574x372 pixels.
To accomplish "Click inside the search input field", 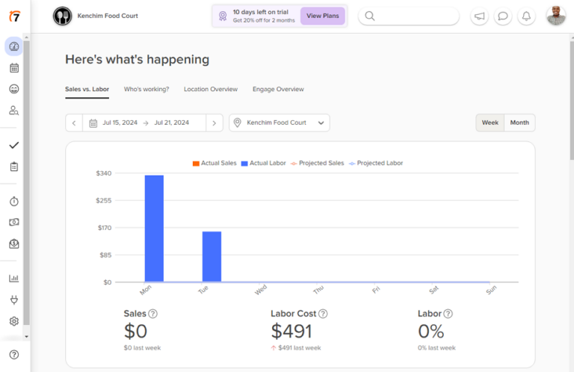I will [409, 16].
